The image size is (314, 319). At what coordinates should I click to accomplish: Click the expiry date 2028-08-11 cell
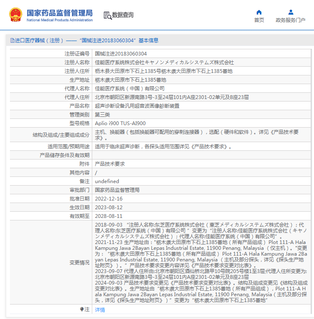(109, 216)
